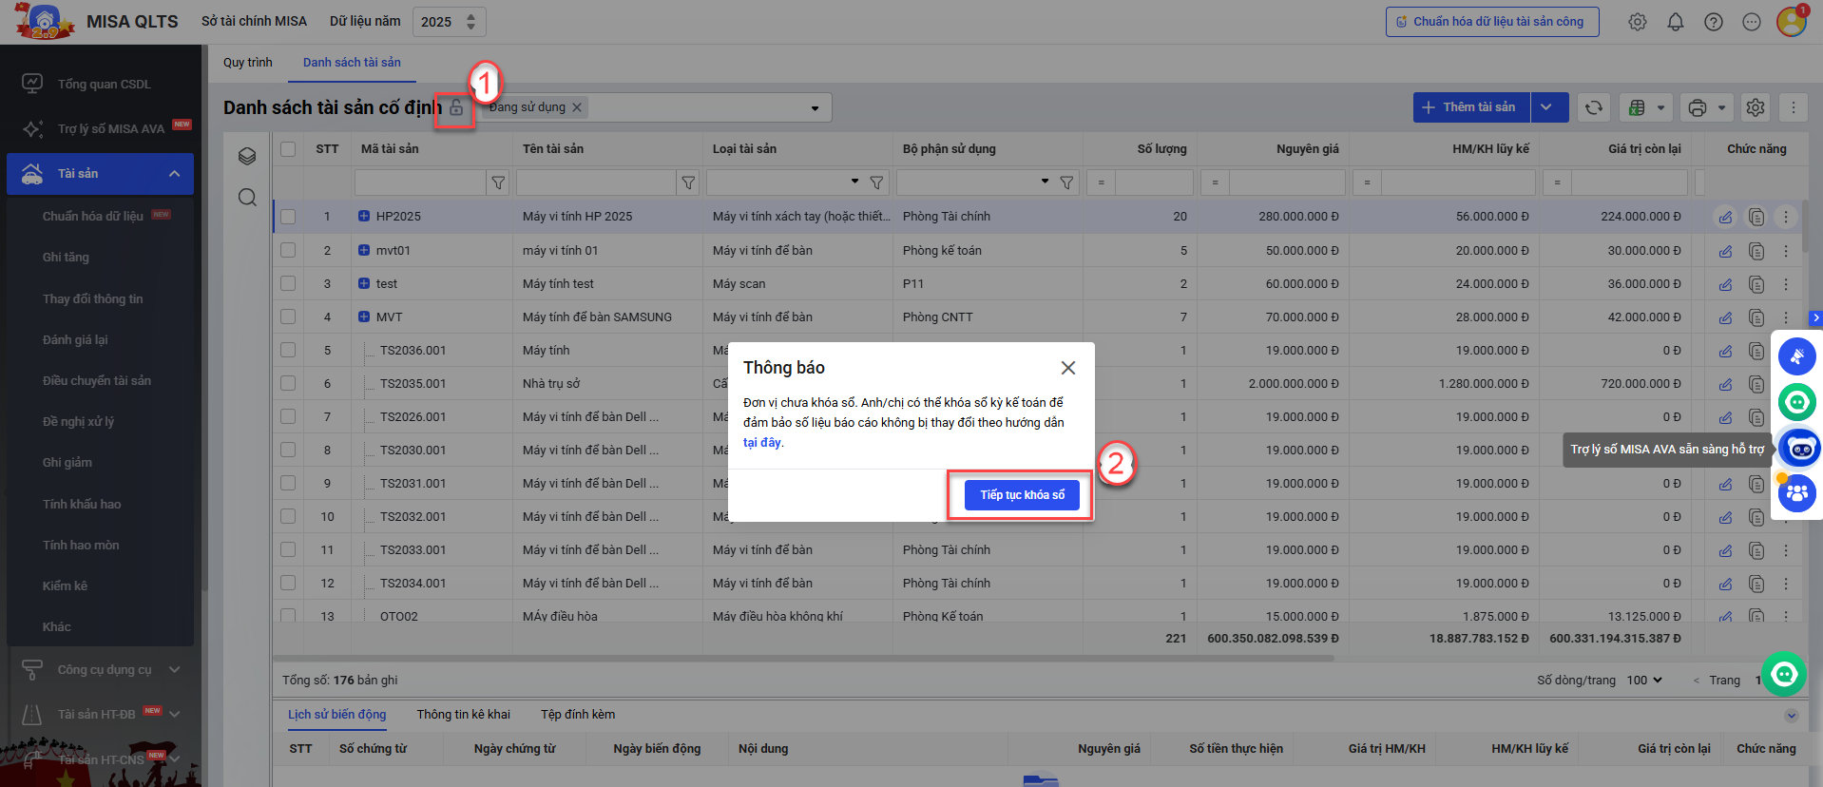Tick the checkbox for asset mvt01
The height and width of the screenshot is (787, 1823).
(288, 250)
